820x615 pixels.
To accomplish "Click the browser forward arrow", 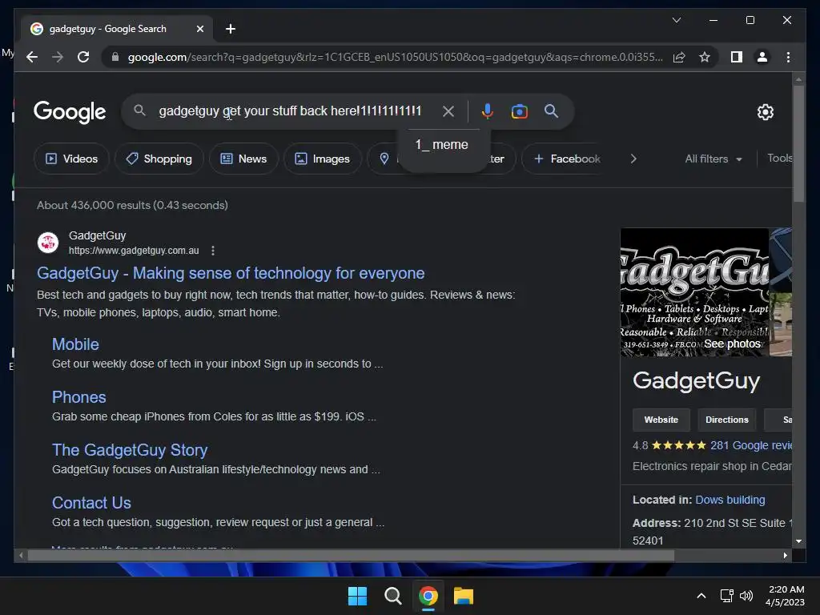I will click(x=58, y=57).
